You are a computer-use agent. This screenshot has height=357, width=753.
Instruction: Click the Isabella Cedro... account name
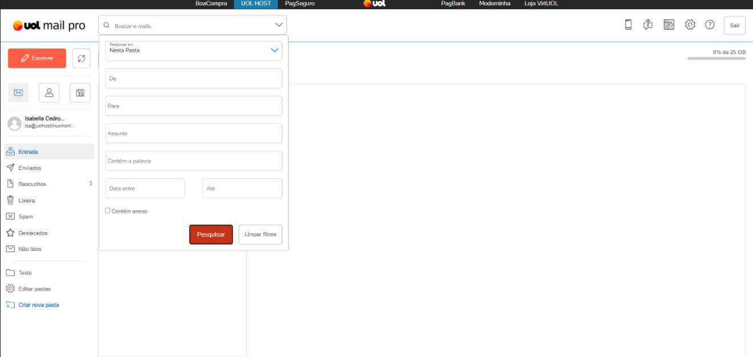click(x=45, y=118)
